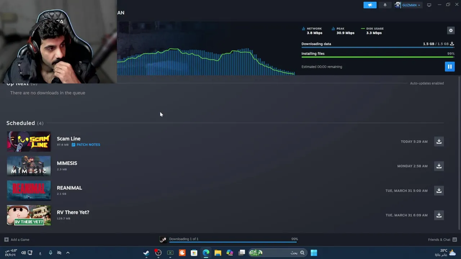Pause the current download
This screenshot has height=259, width=461.
[449, 67]
